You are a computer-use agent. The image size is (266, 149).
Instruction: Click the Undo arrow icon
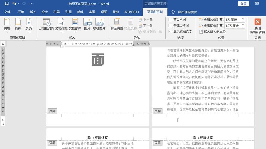14,4
